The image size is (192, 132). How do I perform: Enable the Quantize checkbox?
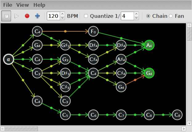coord(86,16)
